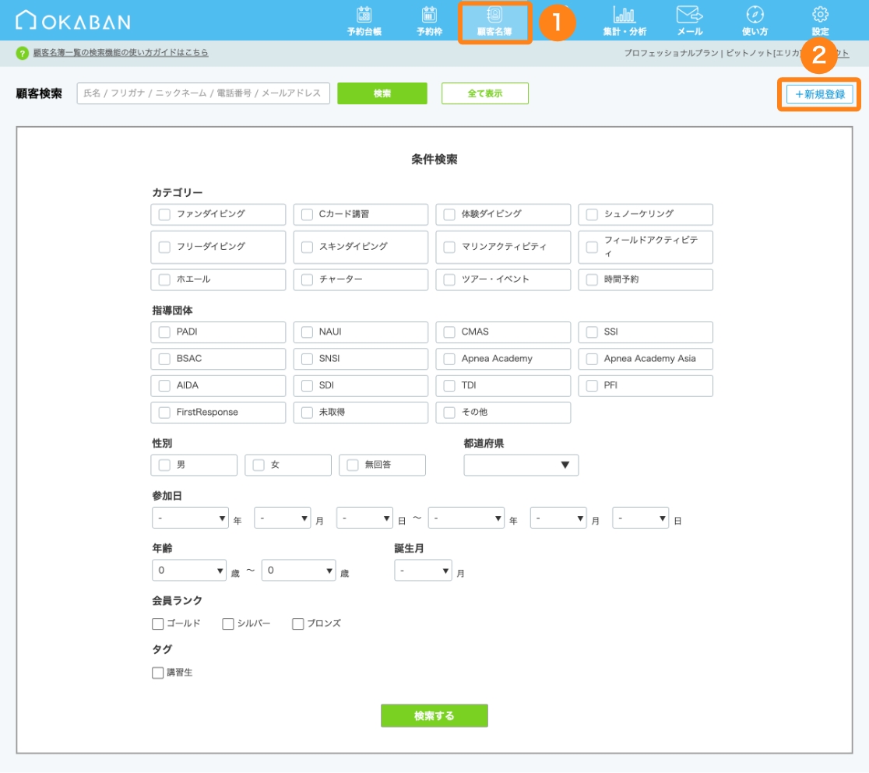
Task: Click the 検索する submit button
Action: (434, 715)
